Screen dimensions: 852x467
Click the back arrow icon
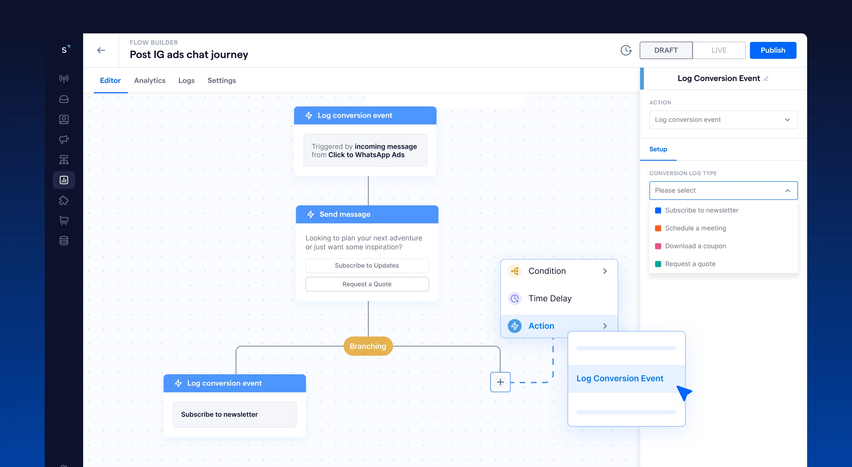click(101, 50)
